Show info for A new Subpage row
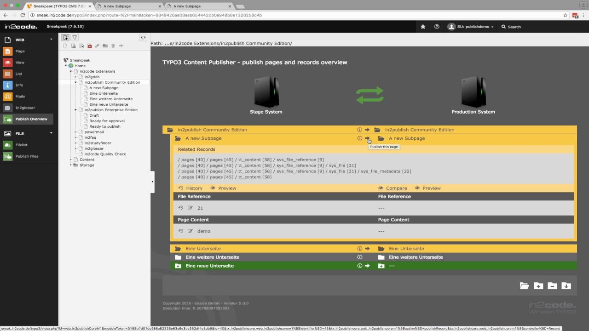 360,138
